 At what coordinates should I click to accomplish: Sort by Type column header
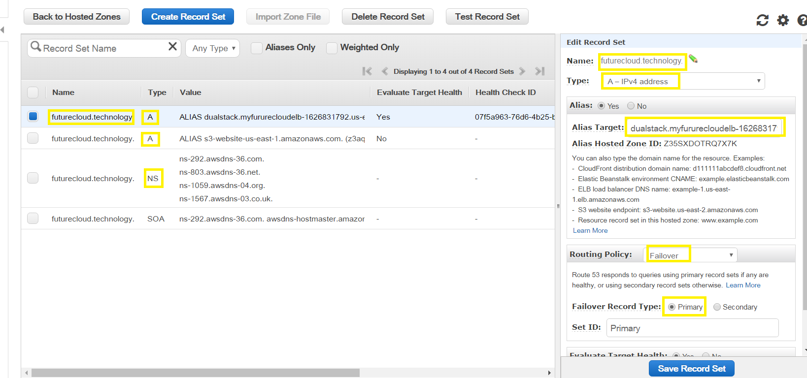click(157, 93)
